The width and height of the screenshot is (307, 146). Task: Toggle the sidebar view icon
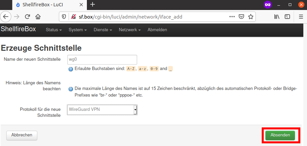tap(287, 17)
